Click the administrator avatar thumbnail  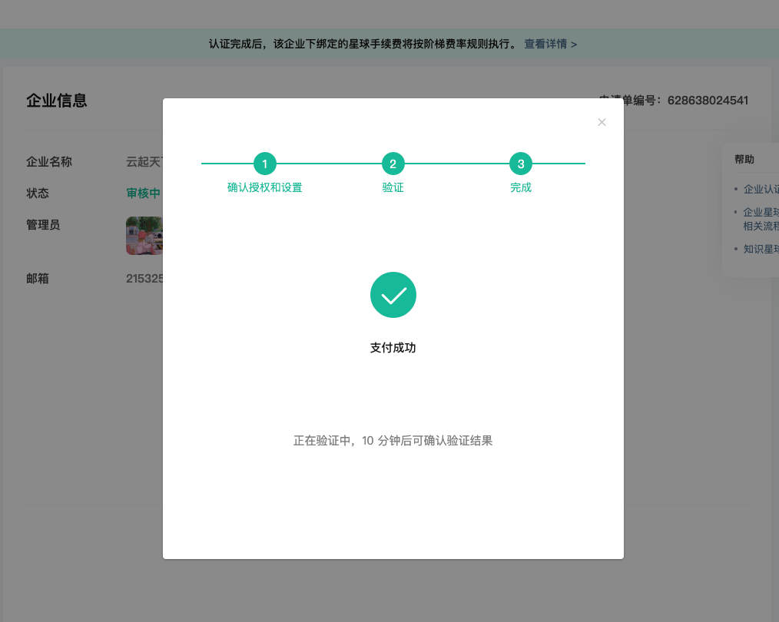point(144,236)
